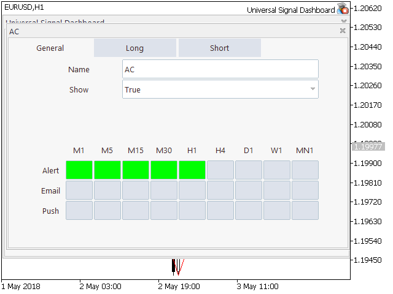The image size is (393, 294).
Task: Close the AC settings dialog
Action: 343,31
